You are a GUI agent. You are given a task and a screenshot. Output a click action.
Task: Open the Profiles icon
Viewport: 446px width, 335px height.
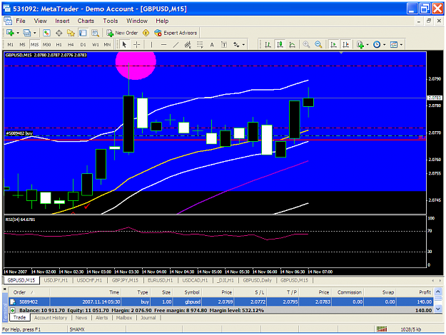[27, 33]
